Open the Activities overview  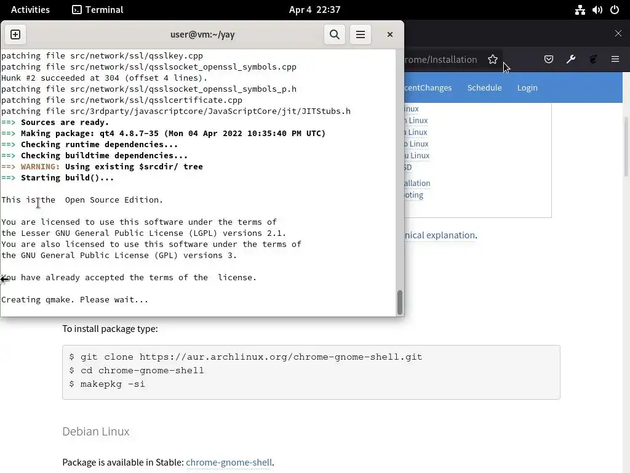[x=30, y=10]
